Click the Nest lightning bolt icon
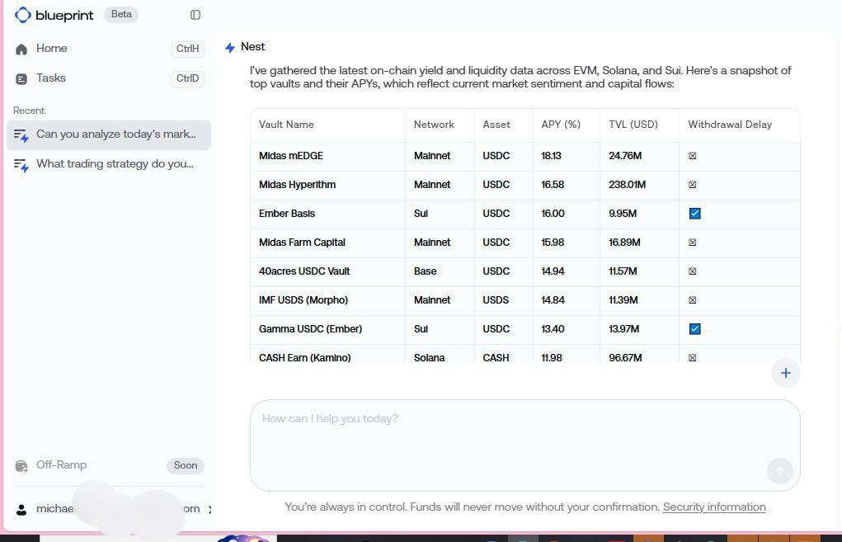 (230, 47)
